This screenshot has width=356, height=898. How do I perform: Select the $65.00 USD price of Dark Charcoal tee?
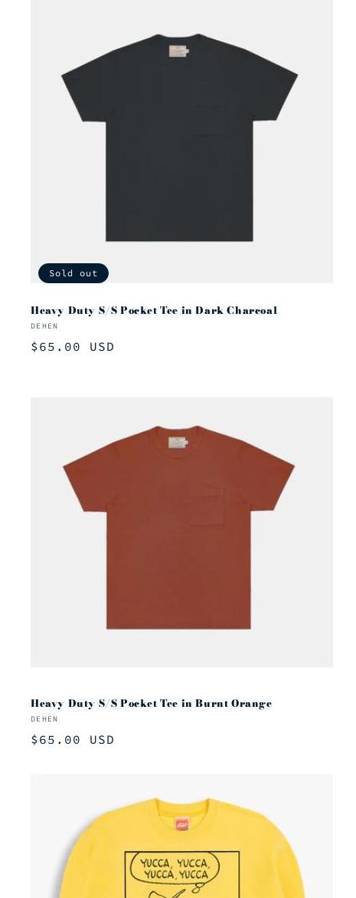pyautogui.click(x=73, y=347)
